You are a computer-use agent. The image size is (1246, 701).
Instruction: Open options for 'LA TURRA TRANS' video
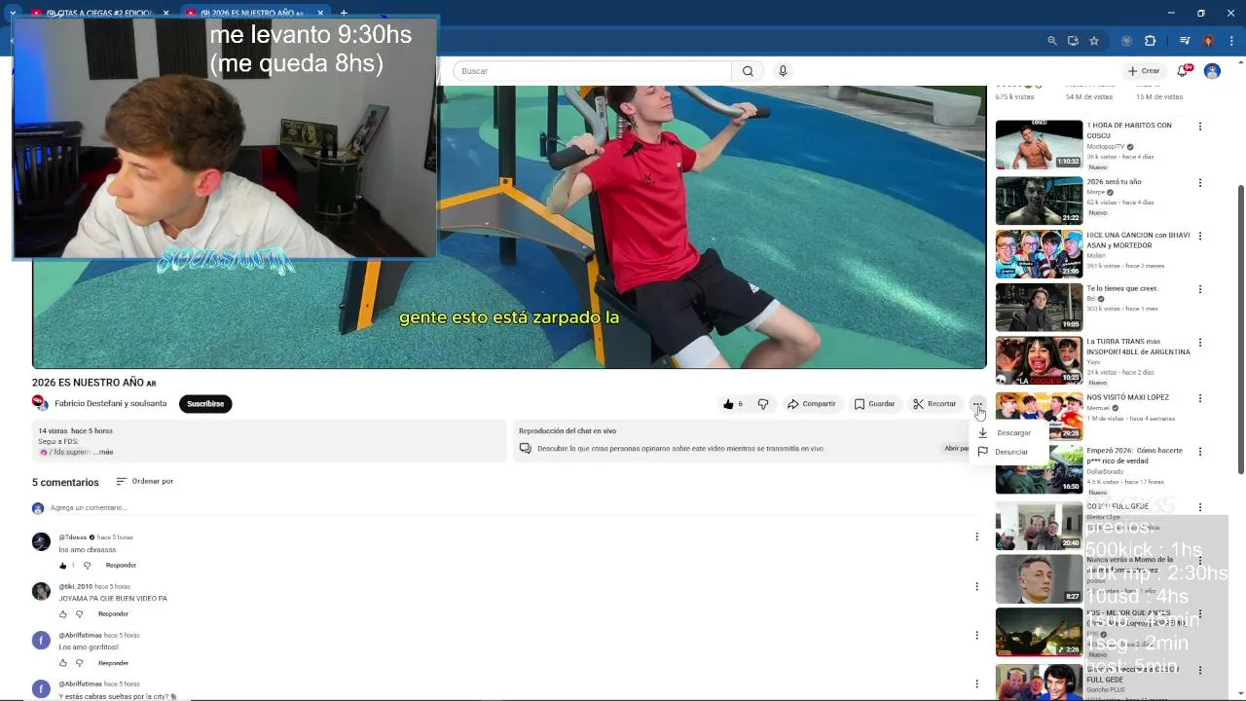click(1200, 343)
